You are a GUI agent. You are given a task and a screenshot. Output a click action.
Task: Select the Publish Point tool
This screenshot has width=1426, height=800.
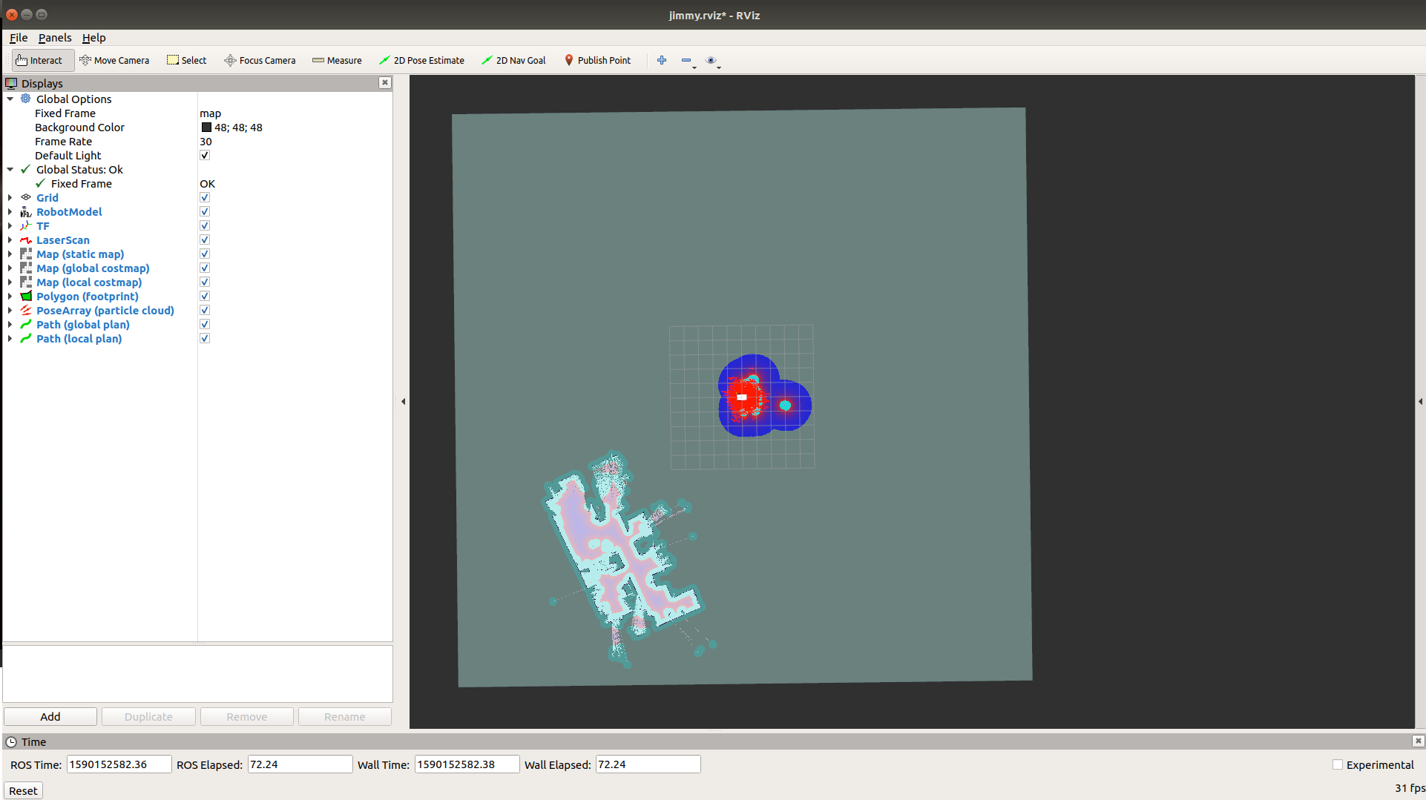[x=597, y=60]
